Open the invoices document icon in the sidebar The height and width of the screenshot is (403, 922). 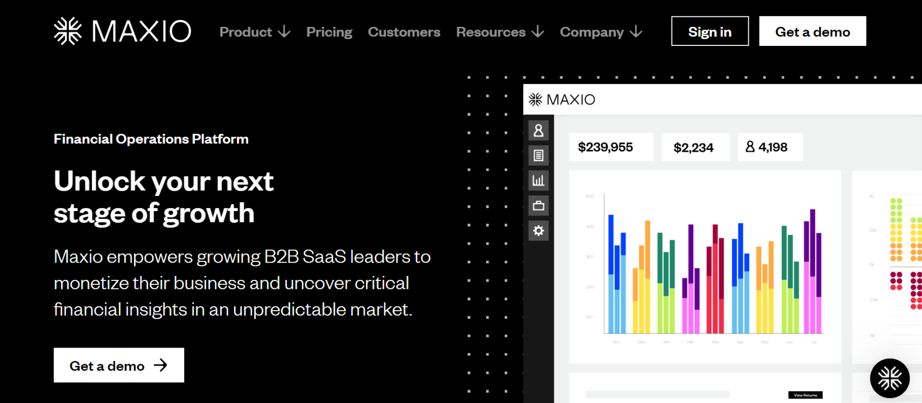pyautogui.click(x=538, y=155)
